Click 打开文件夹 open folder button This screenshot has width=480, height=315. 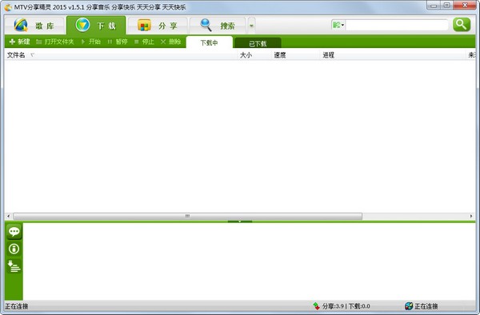point(55,42)
